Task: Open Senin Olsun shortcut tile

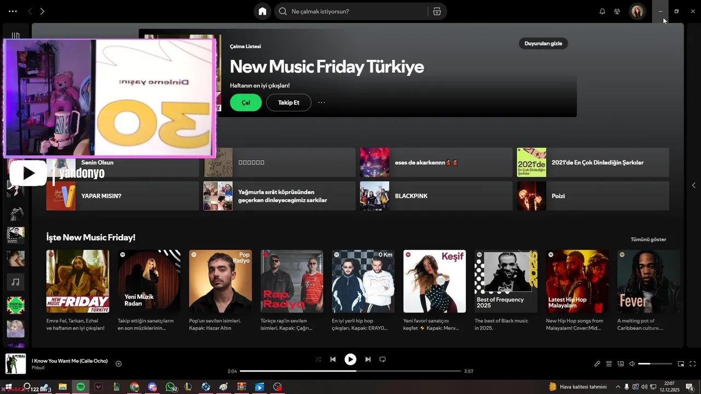Action: pos(123,163)
